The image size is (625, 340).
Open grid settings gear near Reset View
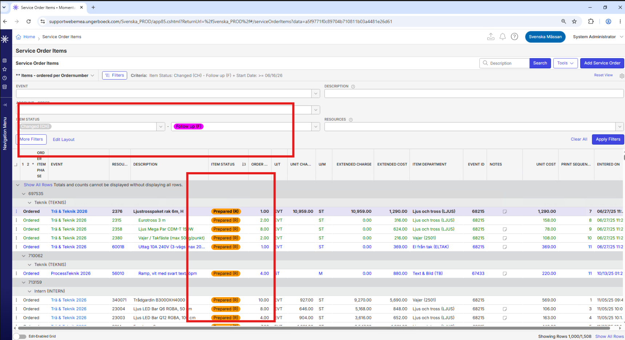pyautogui.click(x=622, y=76)
